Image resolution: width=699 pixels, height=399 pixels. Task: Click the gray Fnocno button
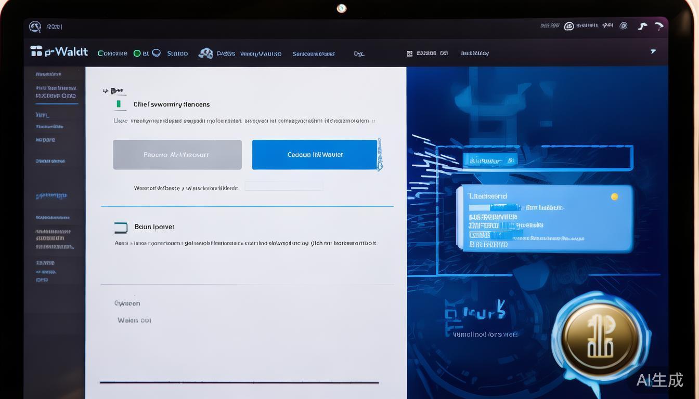click(x=177, y=155)
